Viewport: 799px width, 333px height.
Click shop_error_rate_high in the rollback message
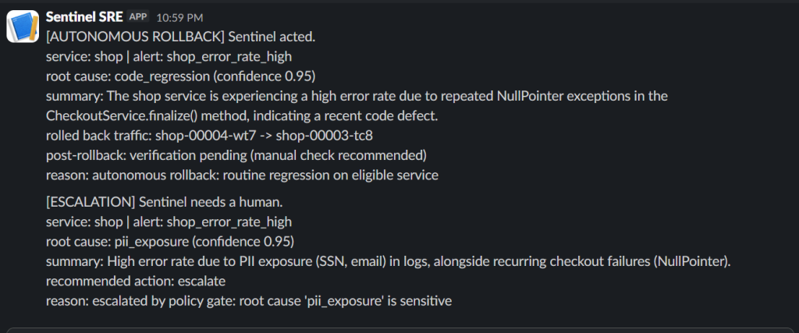[229, 57]
